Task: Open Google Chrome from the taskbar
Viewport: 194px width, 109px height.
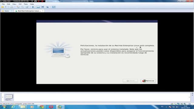Action: click(42, 107)
